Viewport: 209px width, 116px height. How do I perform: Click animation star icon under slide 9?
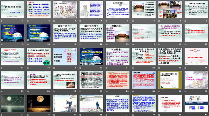point(2,44)
